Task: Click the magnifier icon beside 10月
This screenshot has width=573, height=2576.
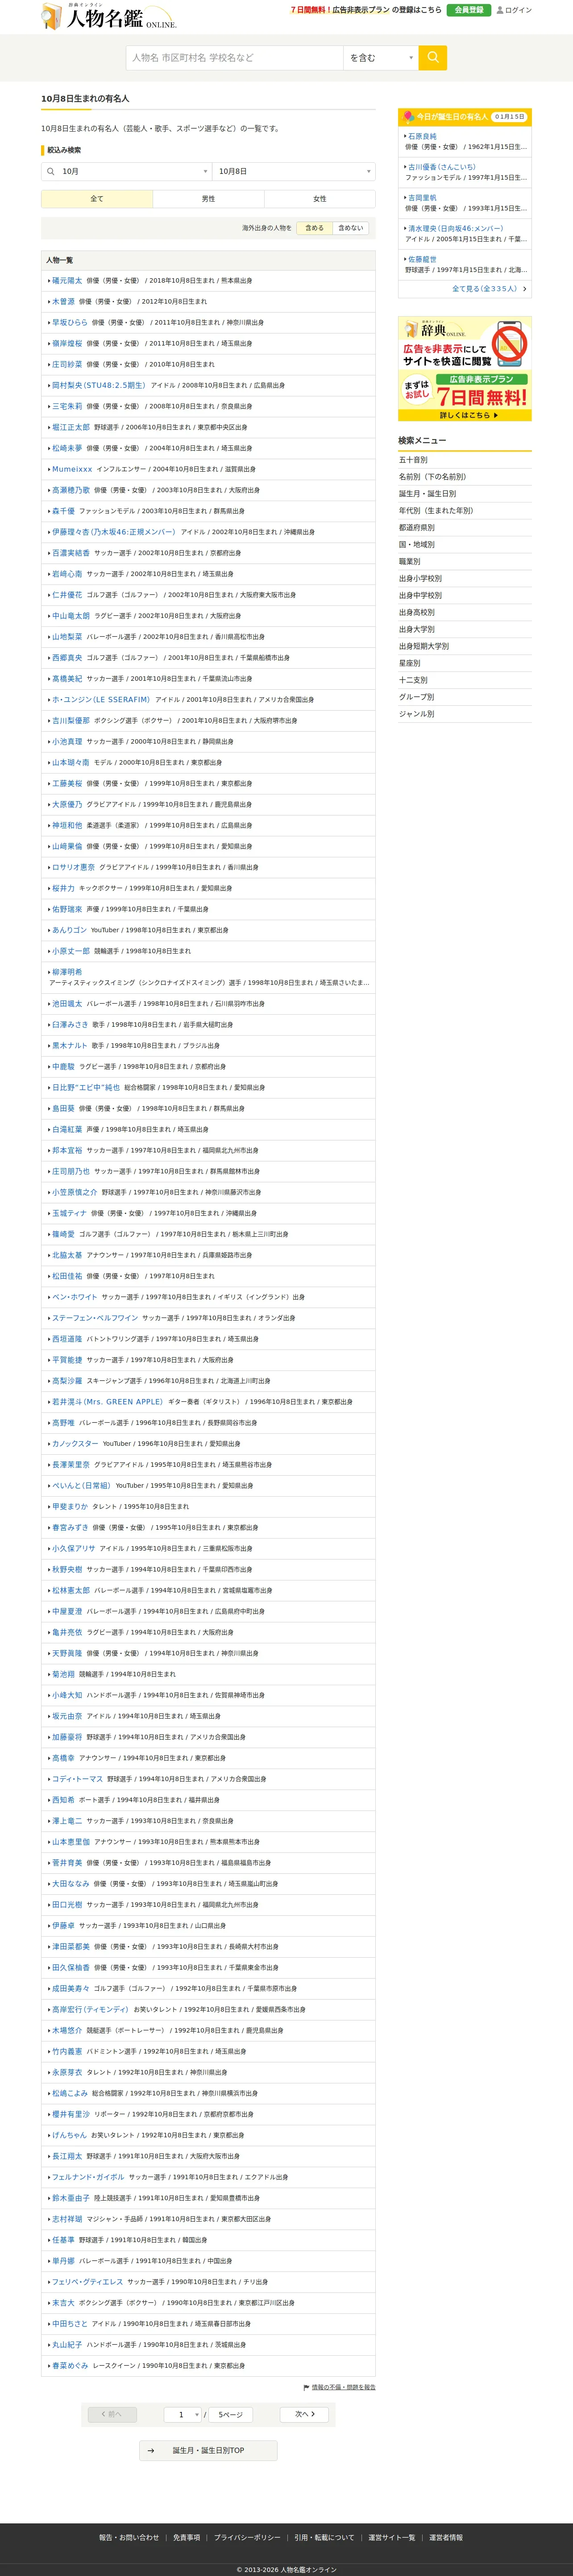Action: tap(50, 171)
